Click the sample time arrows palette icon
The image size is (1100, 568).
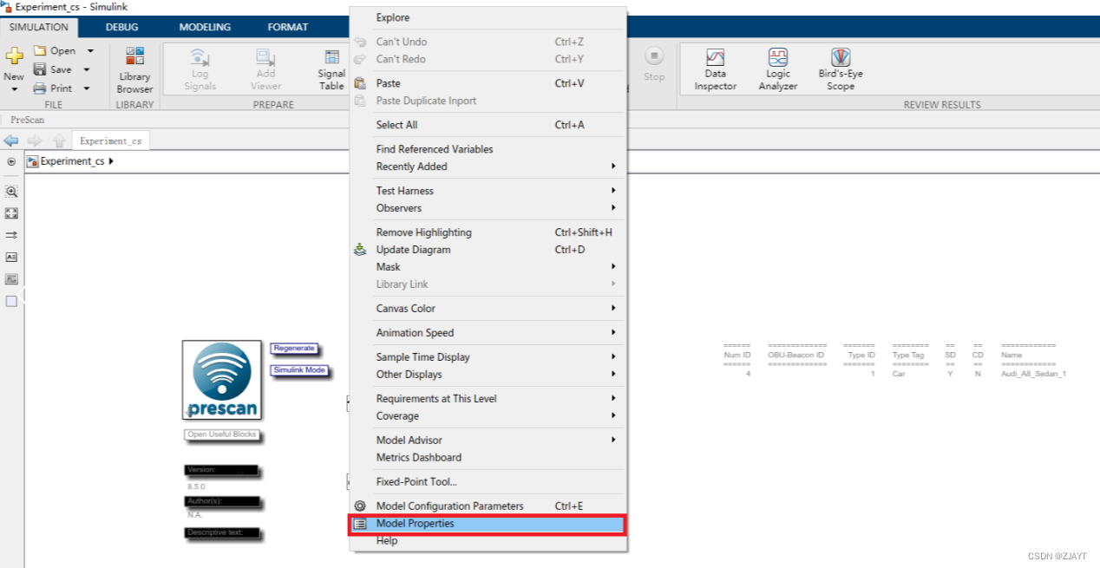[x=11, y=235]
